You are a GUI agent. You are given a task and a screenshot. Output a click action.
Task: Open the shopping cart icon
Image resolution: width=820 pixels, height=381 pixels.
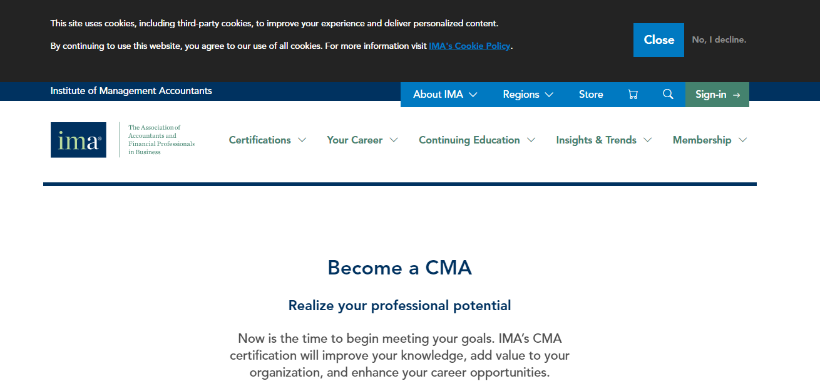[633, 95]
